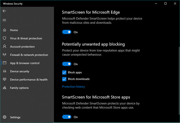
Task: Click the back arrow icon
Action: click(4, 11)
